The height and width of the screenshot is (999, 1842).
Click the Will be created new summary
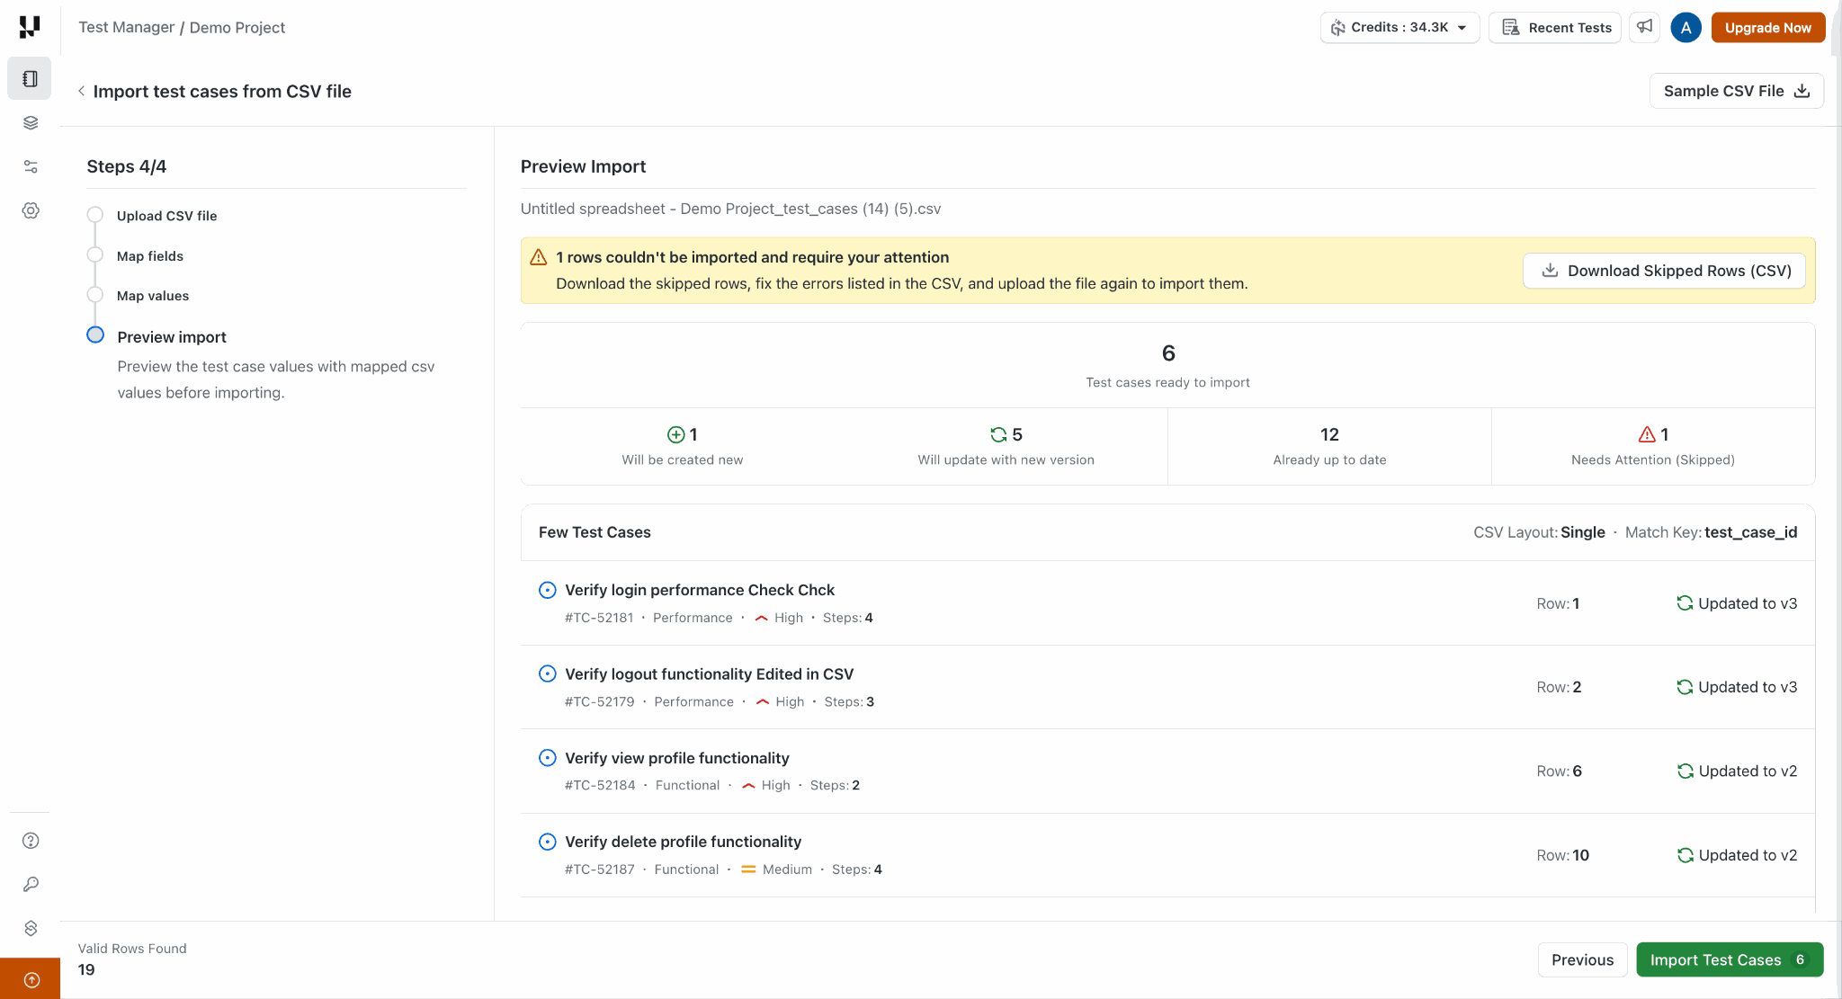682,447
